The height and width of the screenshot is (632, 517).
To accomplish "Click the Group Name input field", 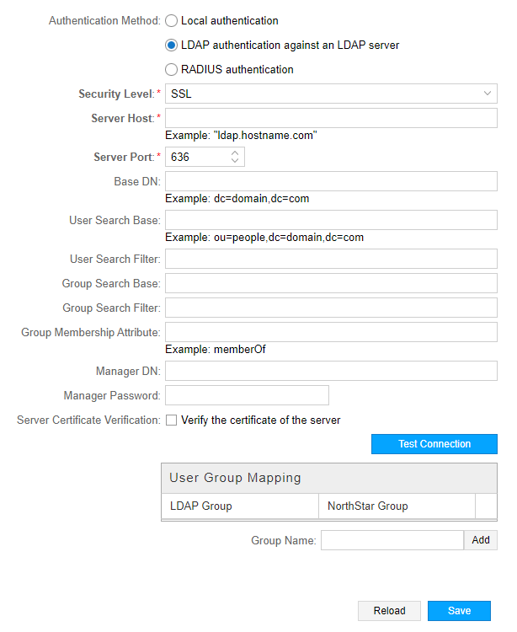I will [x=392, y=540].
